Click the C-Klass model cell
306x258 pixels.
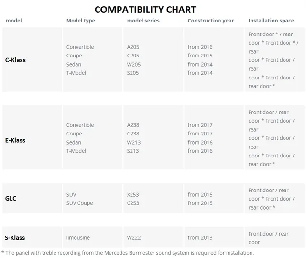(32, 60)
